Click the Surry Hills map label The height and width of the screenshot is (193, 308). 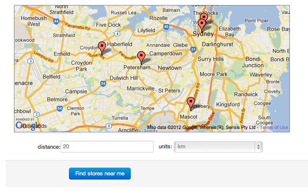tap(211, 59)
